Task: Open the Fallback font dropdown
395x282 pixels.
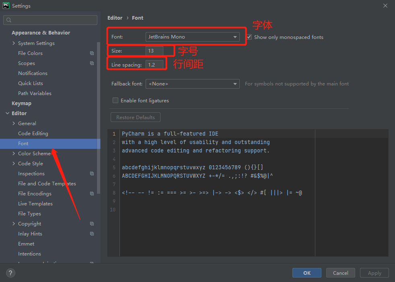Action: pyautogui.click(x=192, y=83)
